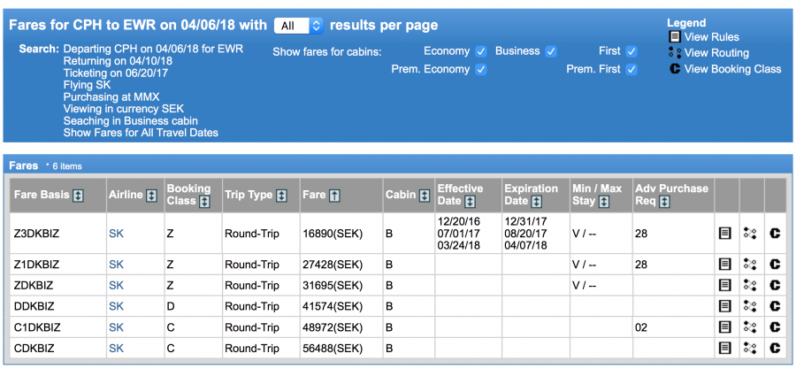This screenshot has height=369, width=796.
Task: Sort by Min / Max Stay column
Action: [x=604, y=202]
